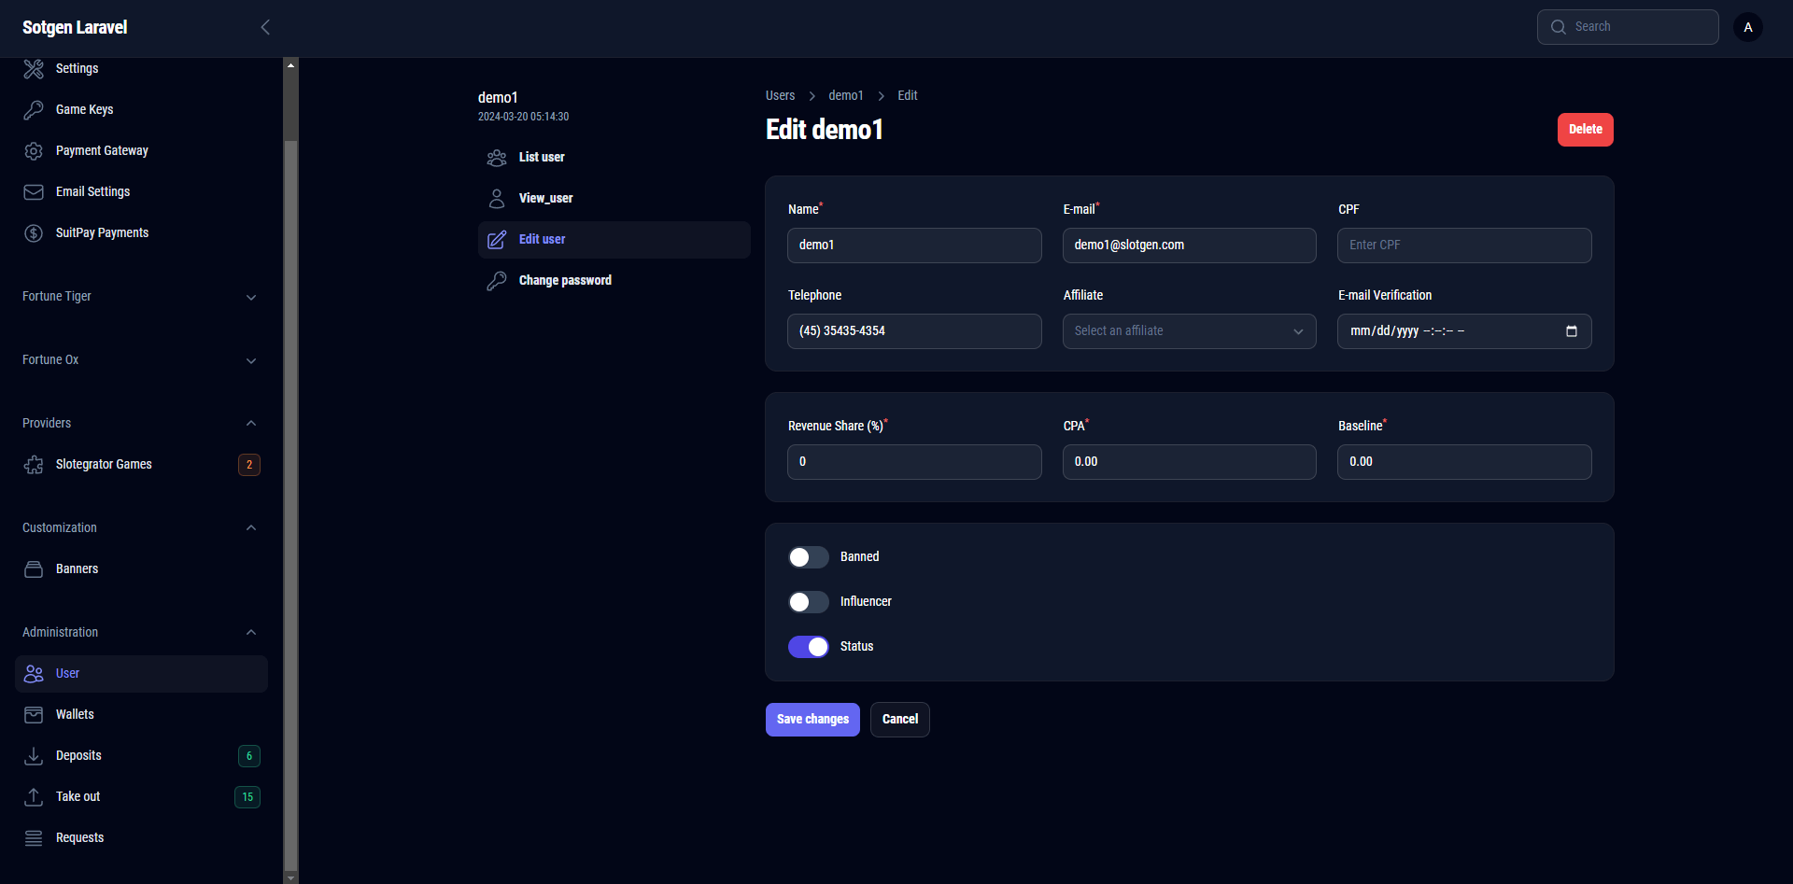Enable the Banned toggle
The height and width of the screenshot is (884, 1793).
tap(808, 557)
